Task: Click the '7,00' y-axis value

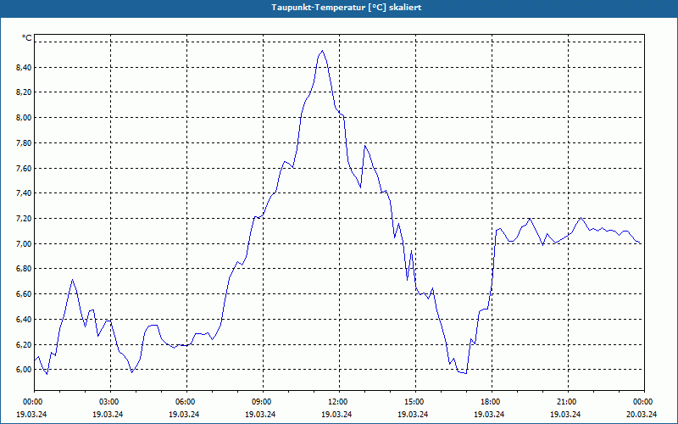Action: point(25,243)
